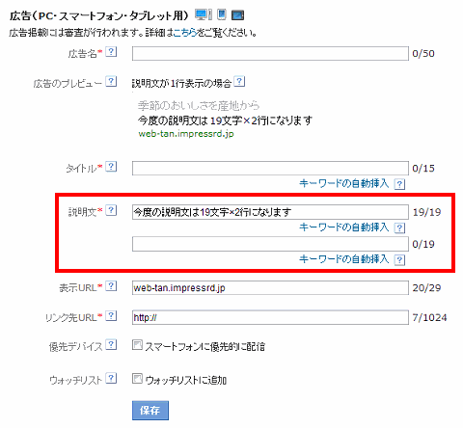This screenshot has width=463, height=428.
Task: Click the 0/15 character counter
Action: [x=423, y=169]
